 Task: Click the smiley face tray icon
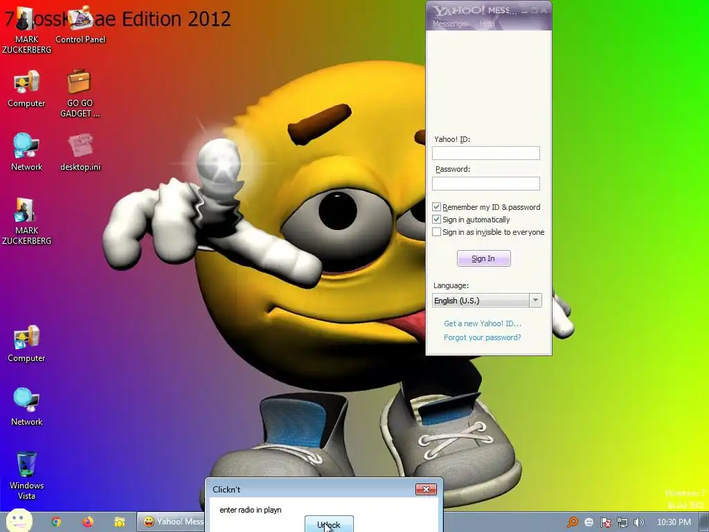[589, 522]
